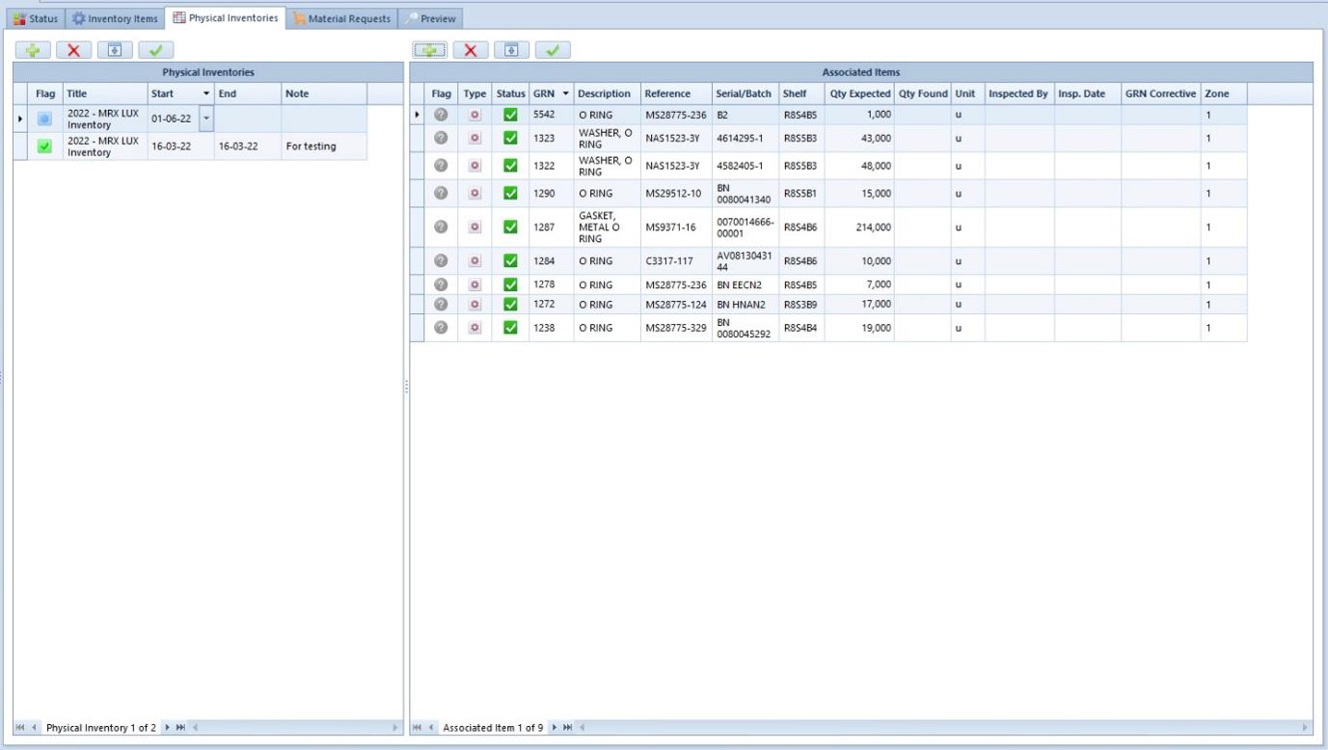The width and height of the screenshot is (1328, 750).
Task: Click row selector of GRN 5542 row
Action: [418, 115]
